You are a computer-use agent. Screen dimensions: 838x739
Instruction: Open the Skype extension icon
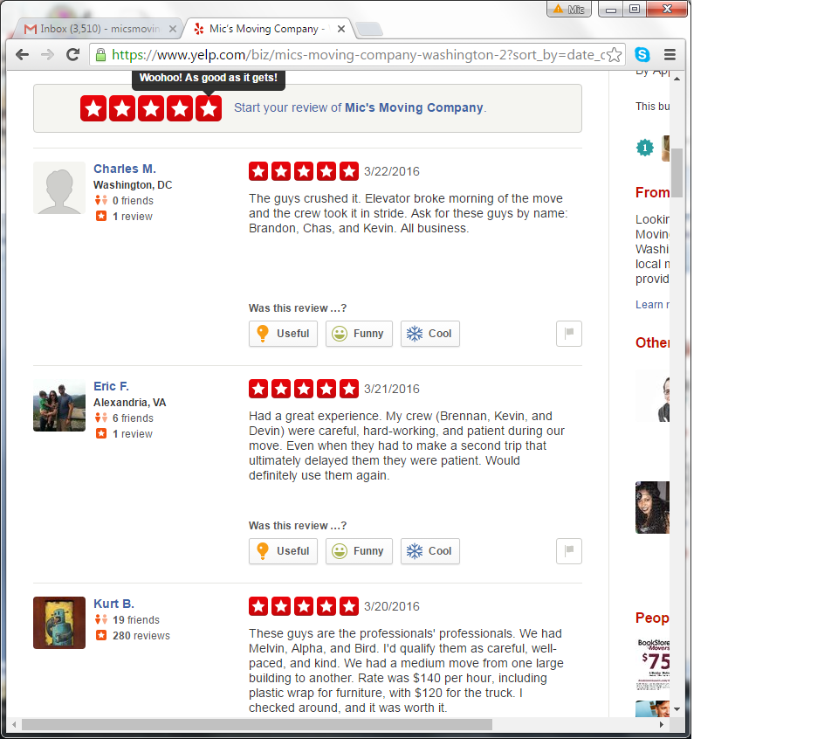pos(642,54)
